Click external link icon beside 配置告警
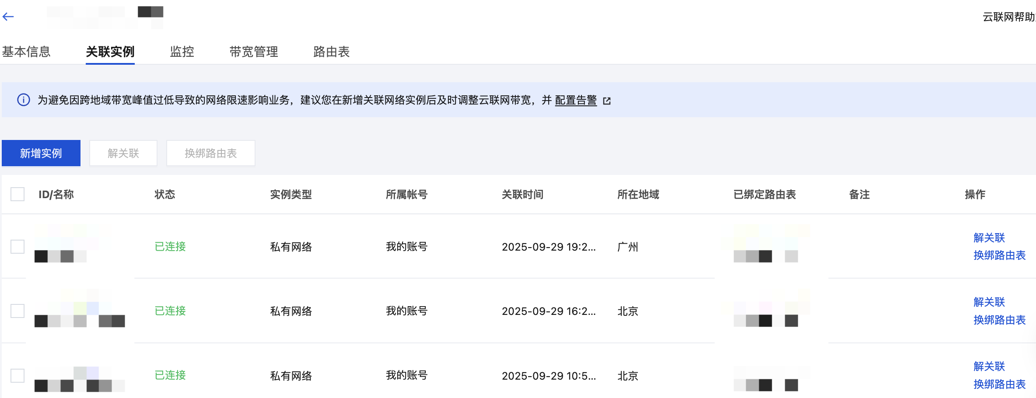This screenshot has height=398, width=1036. (x=607, y=101)
